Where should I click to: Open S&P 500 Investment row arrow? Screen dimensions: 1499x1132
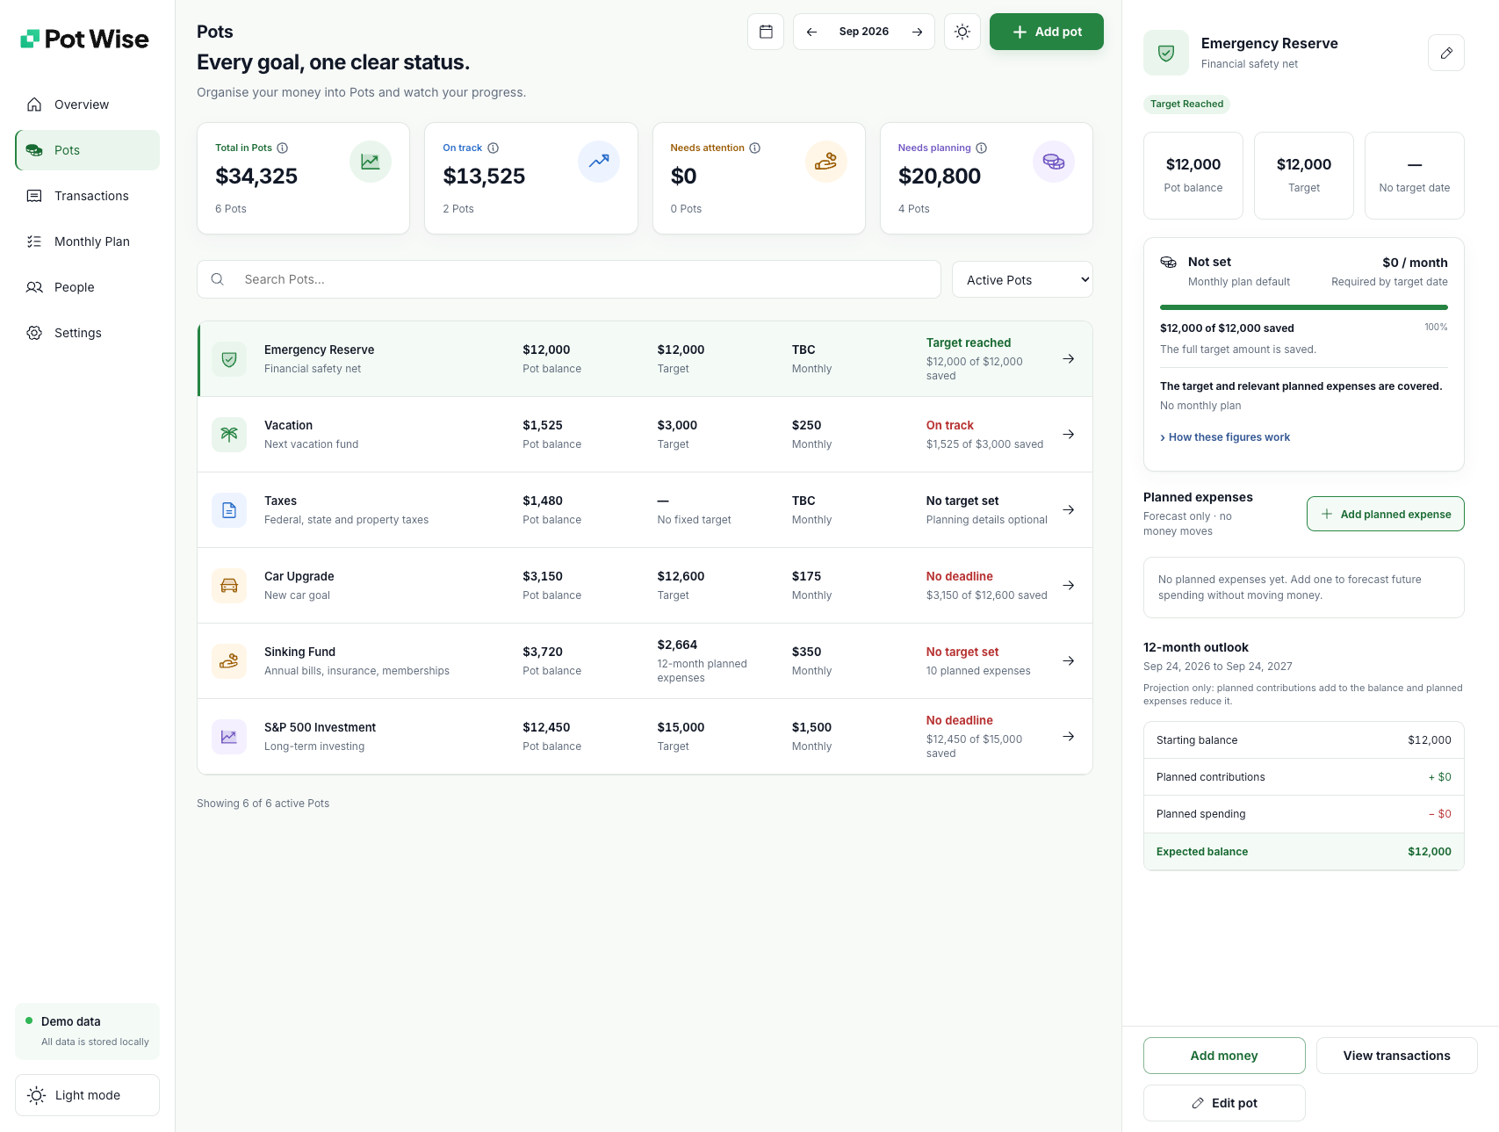(x=1069, y=736)
